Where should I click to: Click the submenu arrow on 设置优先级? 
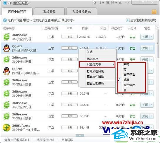click(113, 64)
